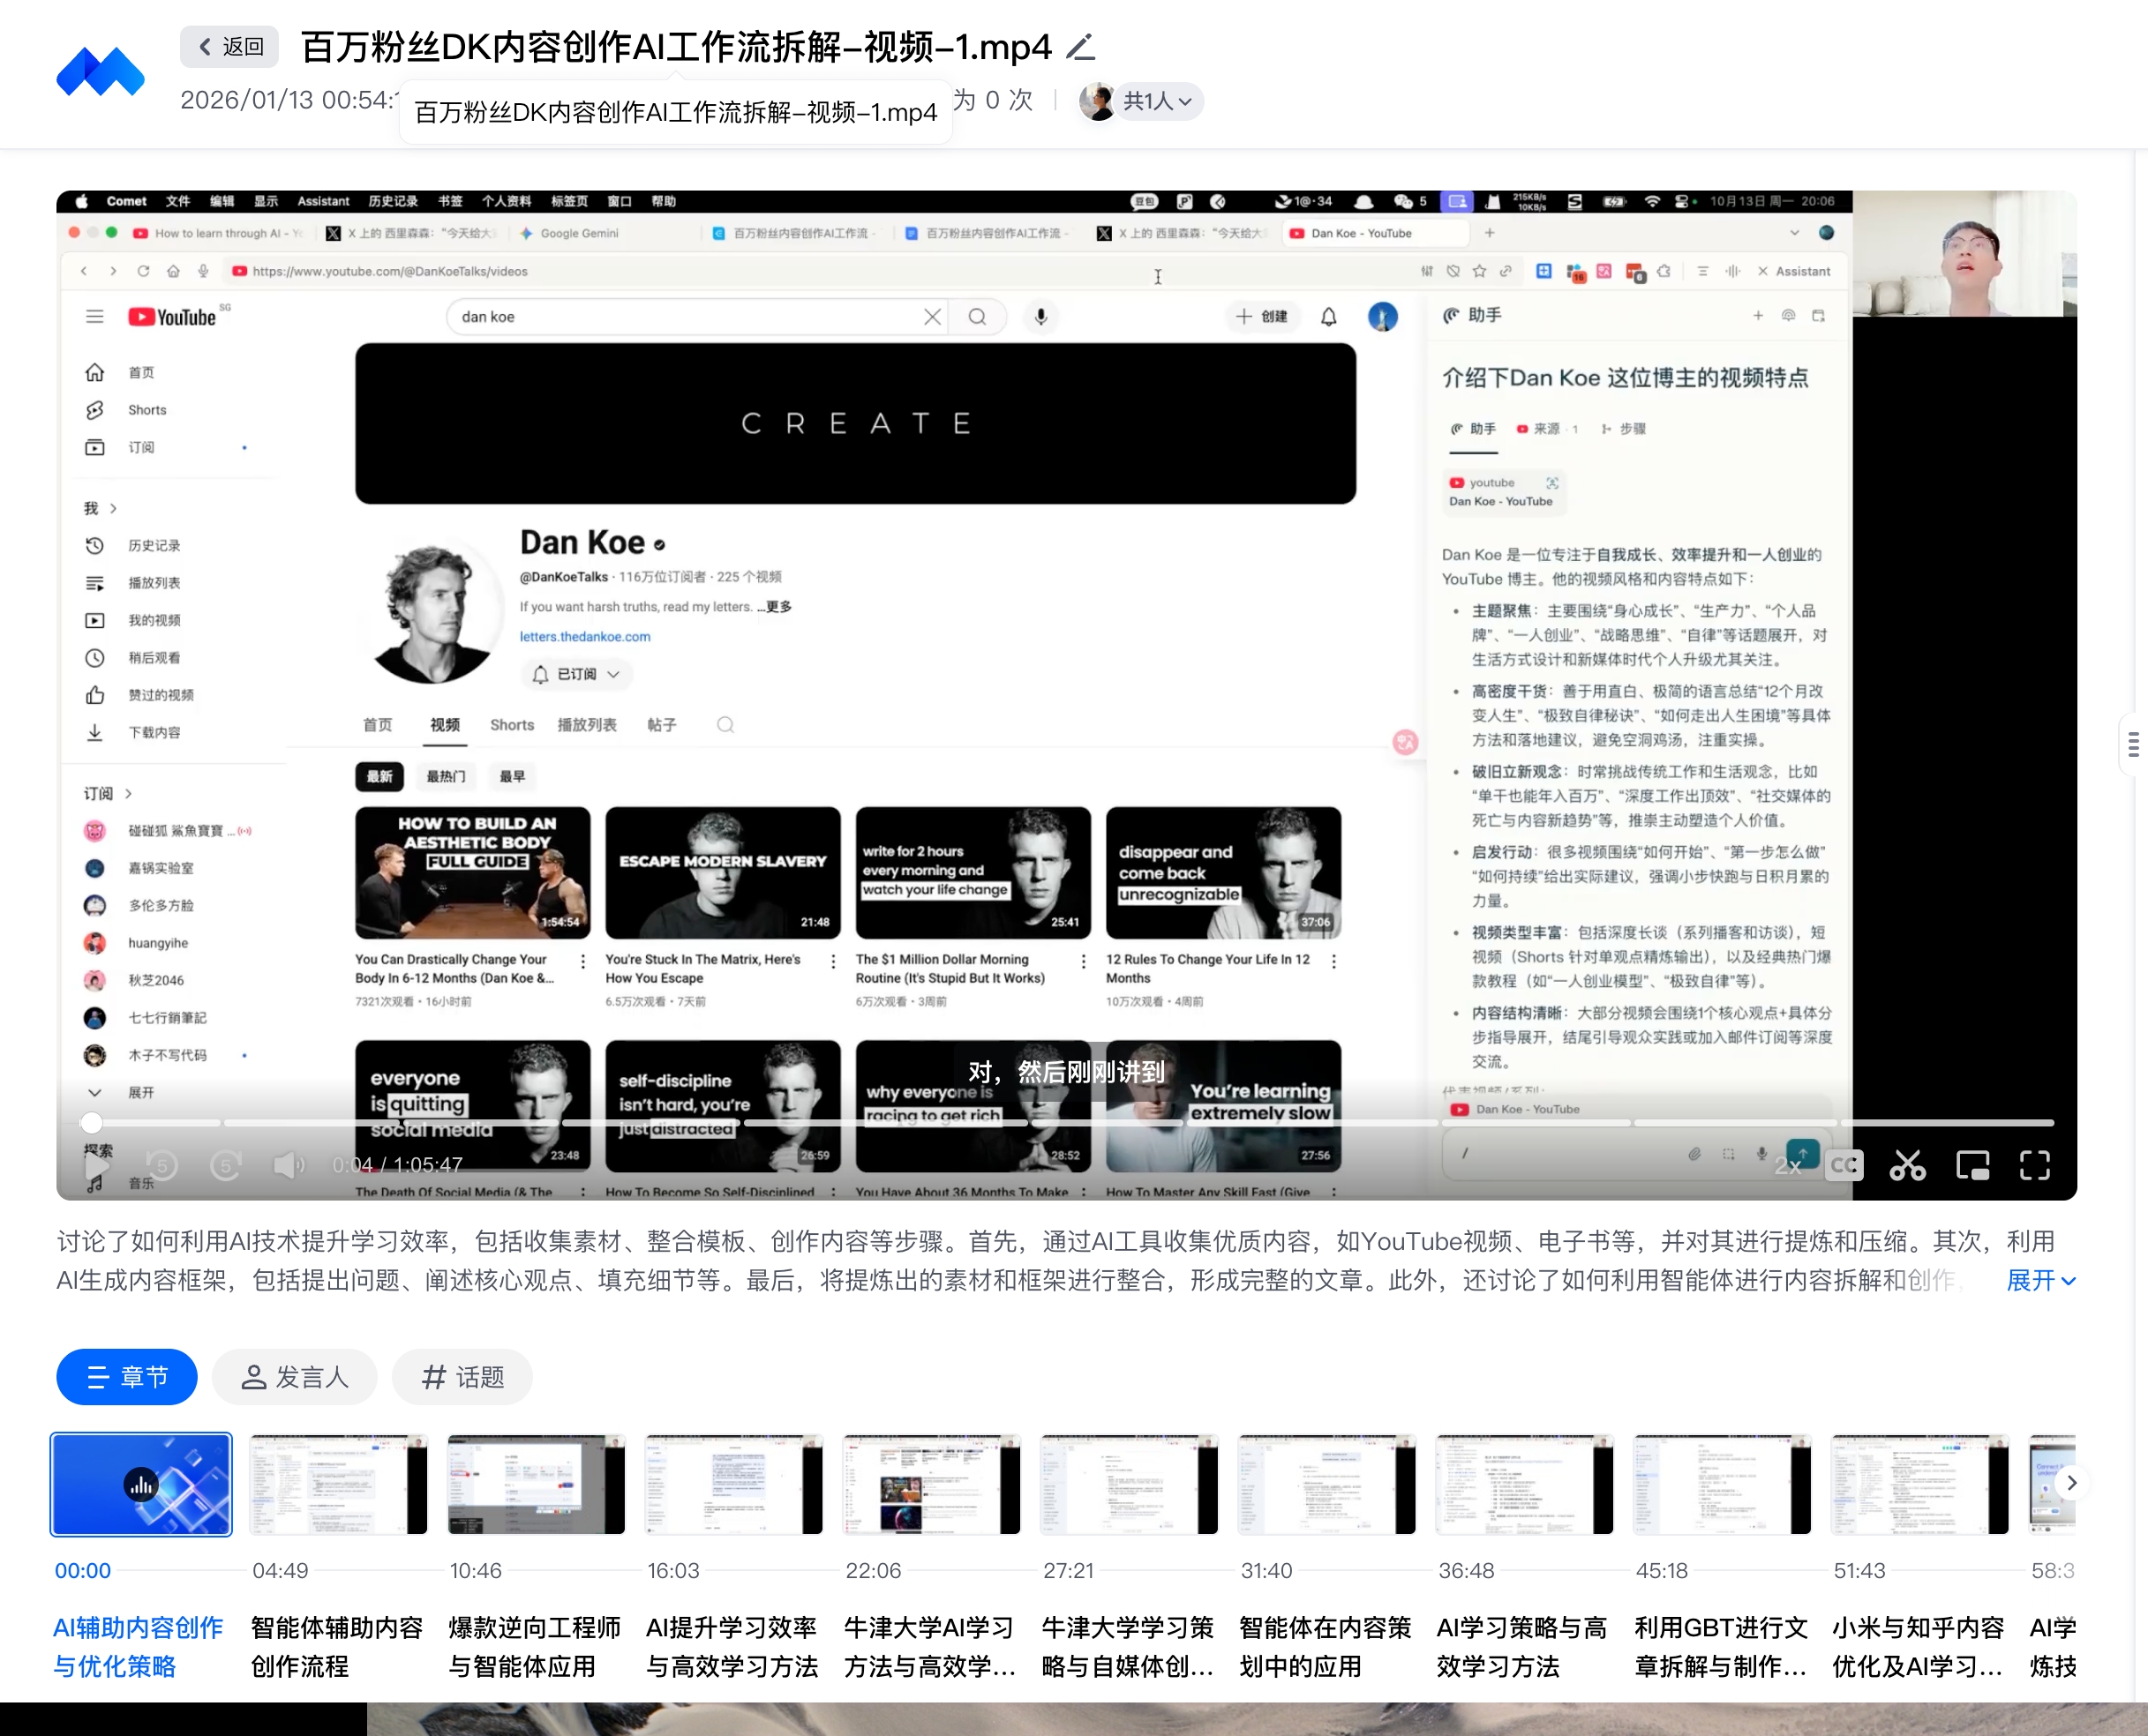
Task: Click the 返回 back button
Action: pyautogui.click(x=230, y=47)
